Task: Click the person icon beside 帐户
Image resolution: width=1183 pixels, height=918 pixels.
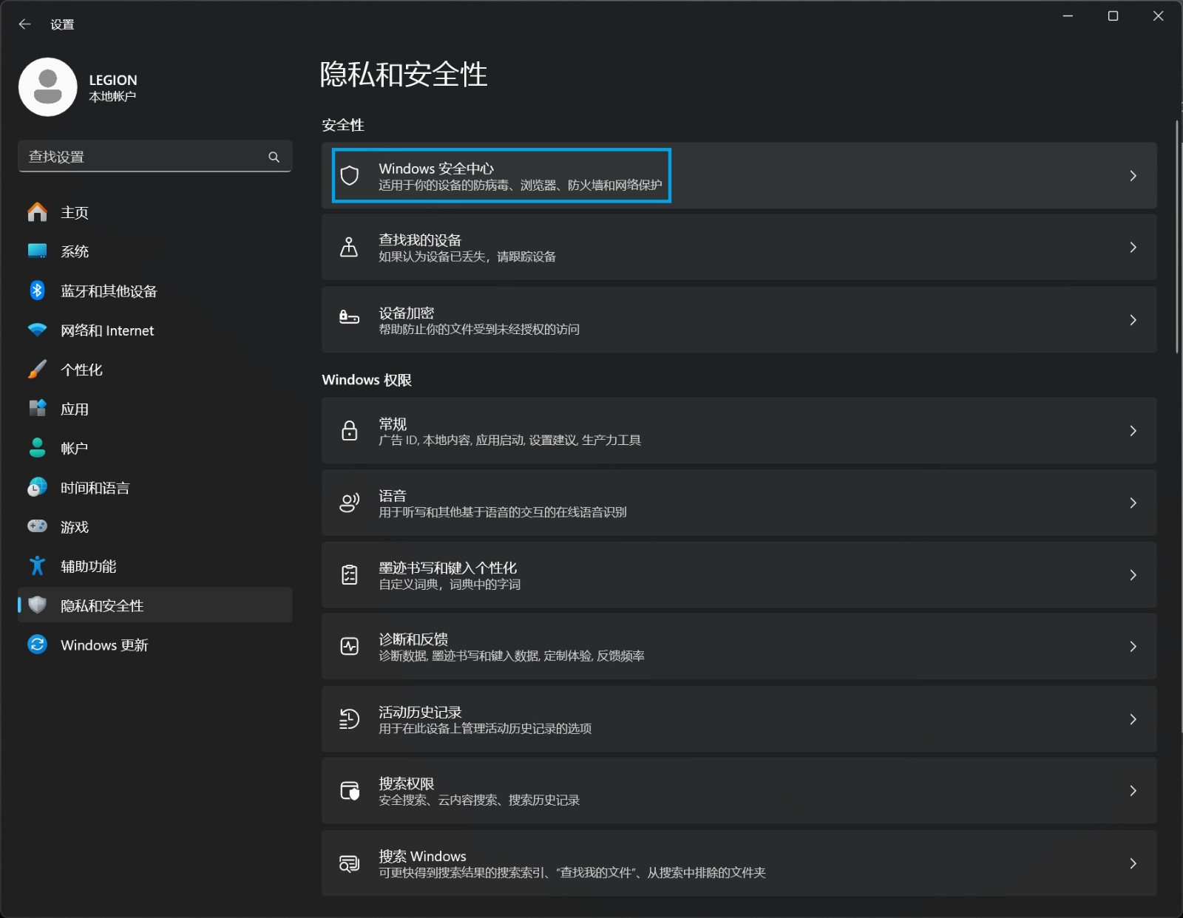Action: point(37,447)
